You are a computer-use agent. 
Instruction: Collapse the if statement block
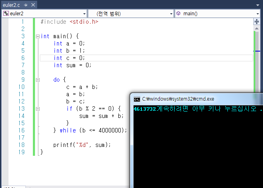[38, 109]
